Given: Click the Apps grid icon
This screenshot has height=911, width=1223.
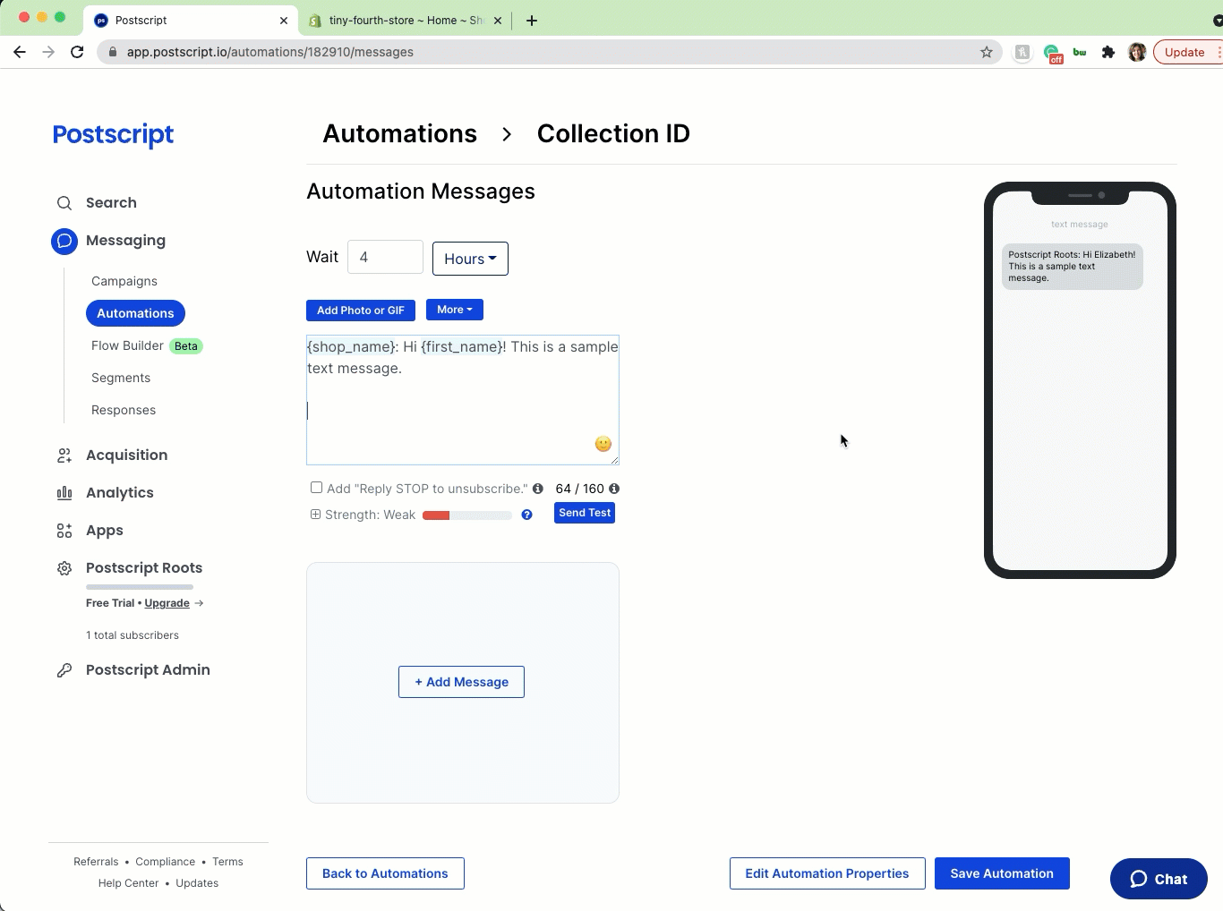Looking at the screenshot, I should pyautogui.click(x=64, y=531).
